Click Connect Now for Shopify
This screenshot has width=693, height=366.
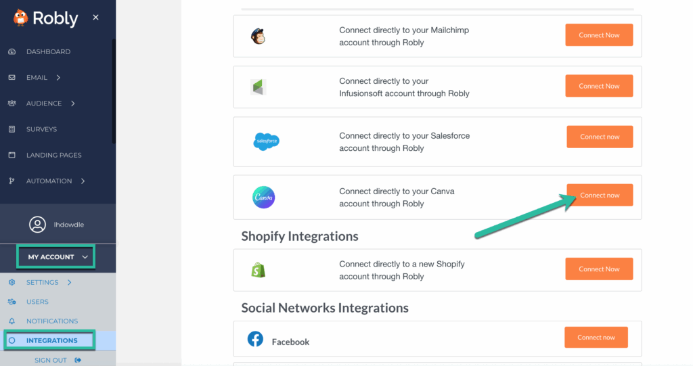[599, 269]
